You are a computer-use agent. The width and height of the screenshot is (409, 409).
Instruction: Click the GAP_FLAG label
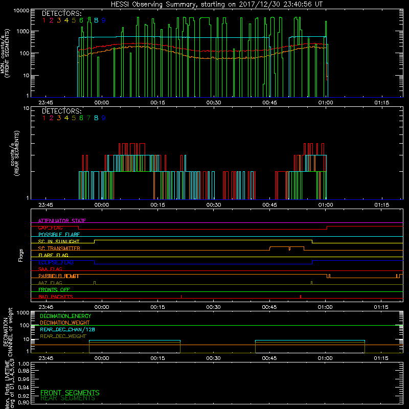click(50, 228)
